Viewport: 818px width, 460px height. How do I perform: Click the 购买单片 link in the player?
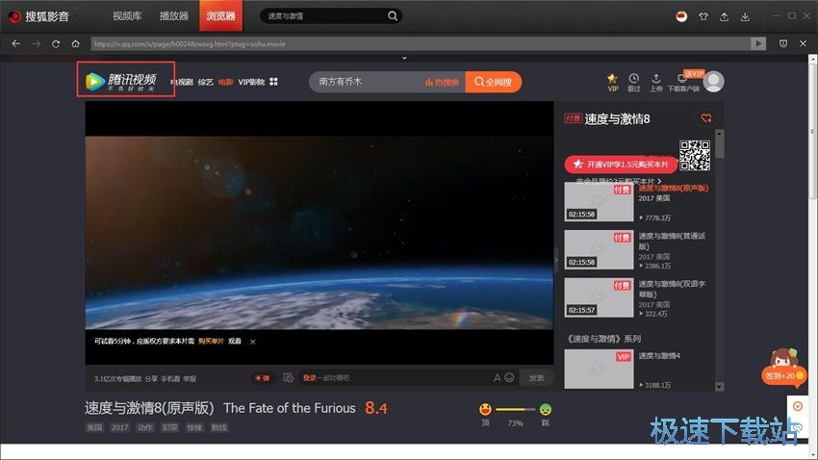tap(211, 341)
